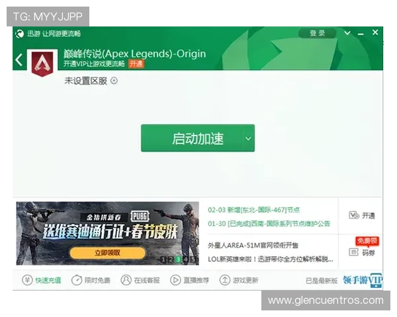Viewport: 397px width, 317px height.
Task: Switch to banner slide 3
Action: (178, 260)
